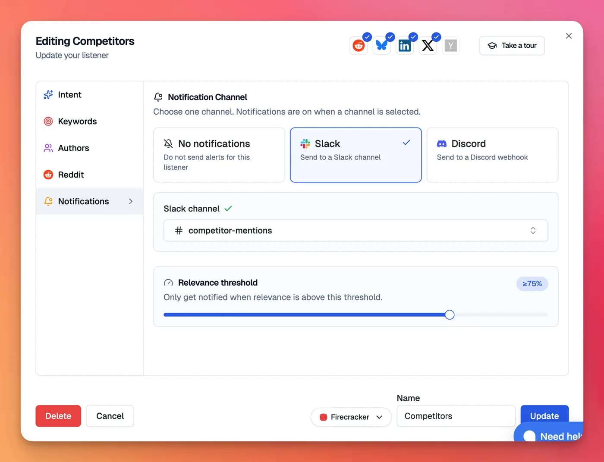Click the bell icon beside Notification Channel

point(158,97)
